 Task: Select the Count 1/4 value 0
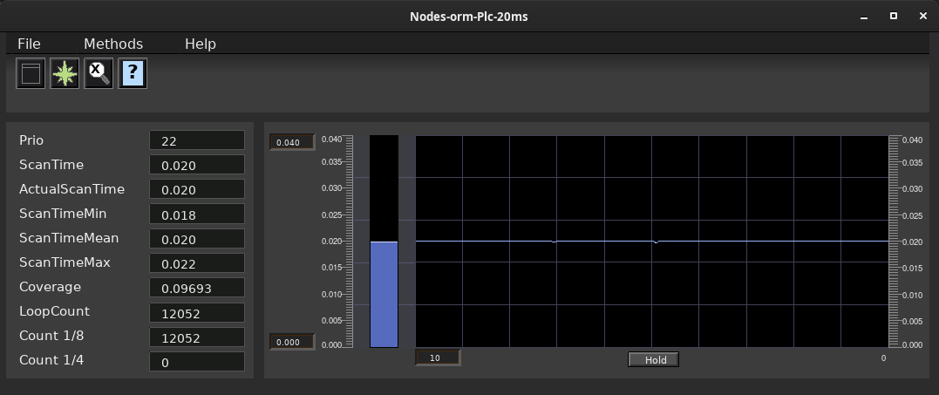coord(197,362)
